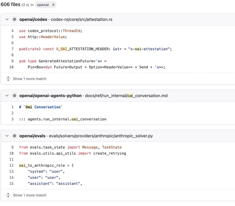This screenshot has width=235, height=206.
Task: Click the '"assistant": "assistant",' line
Action: click(x=55, y=184)
